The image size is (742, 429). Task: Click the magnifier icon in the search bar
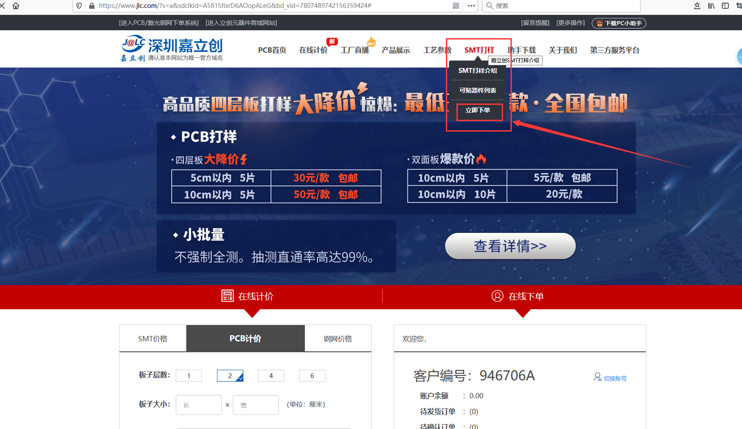[x=489, y=6]
